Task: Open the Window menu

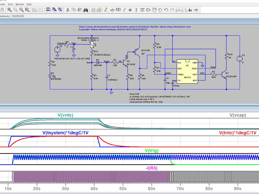Action: (x=20, y=4)
